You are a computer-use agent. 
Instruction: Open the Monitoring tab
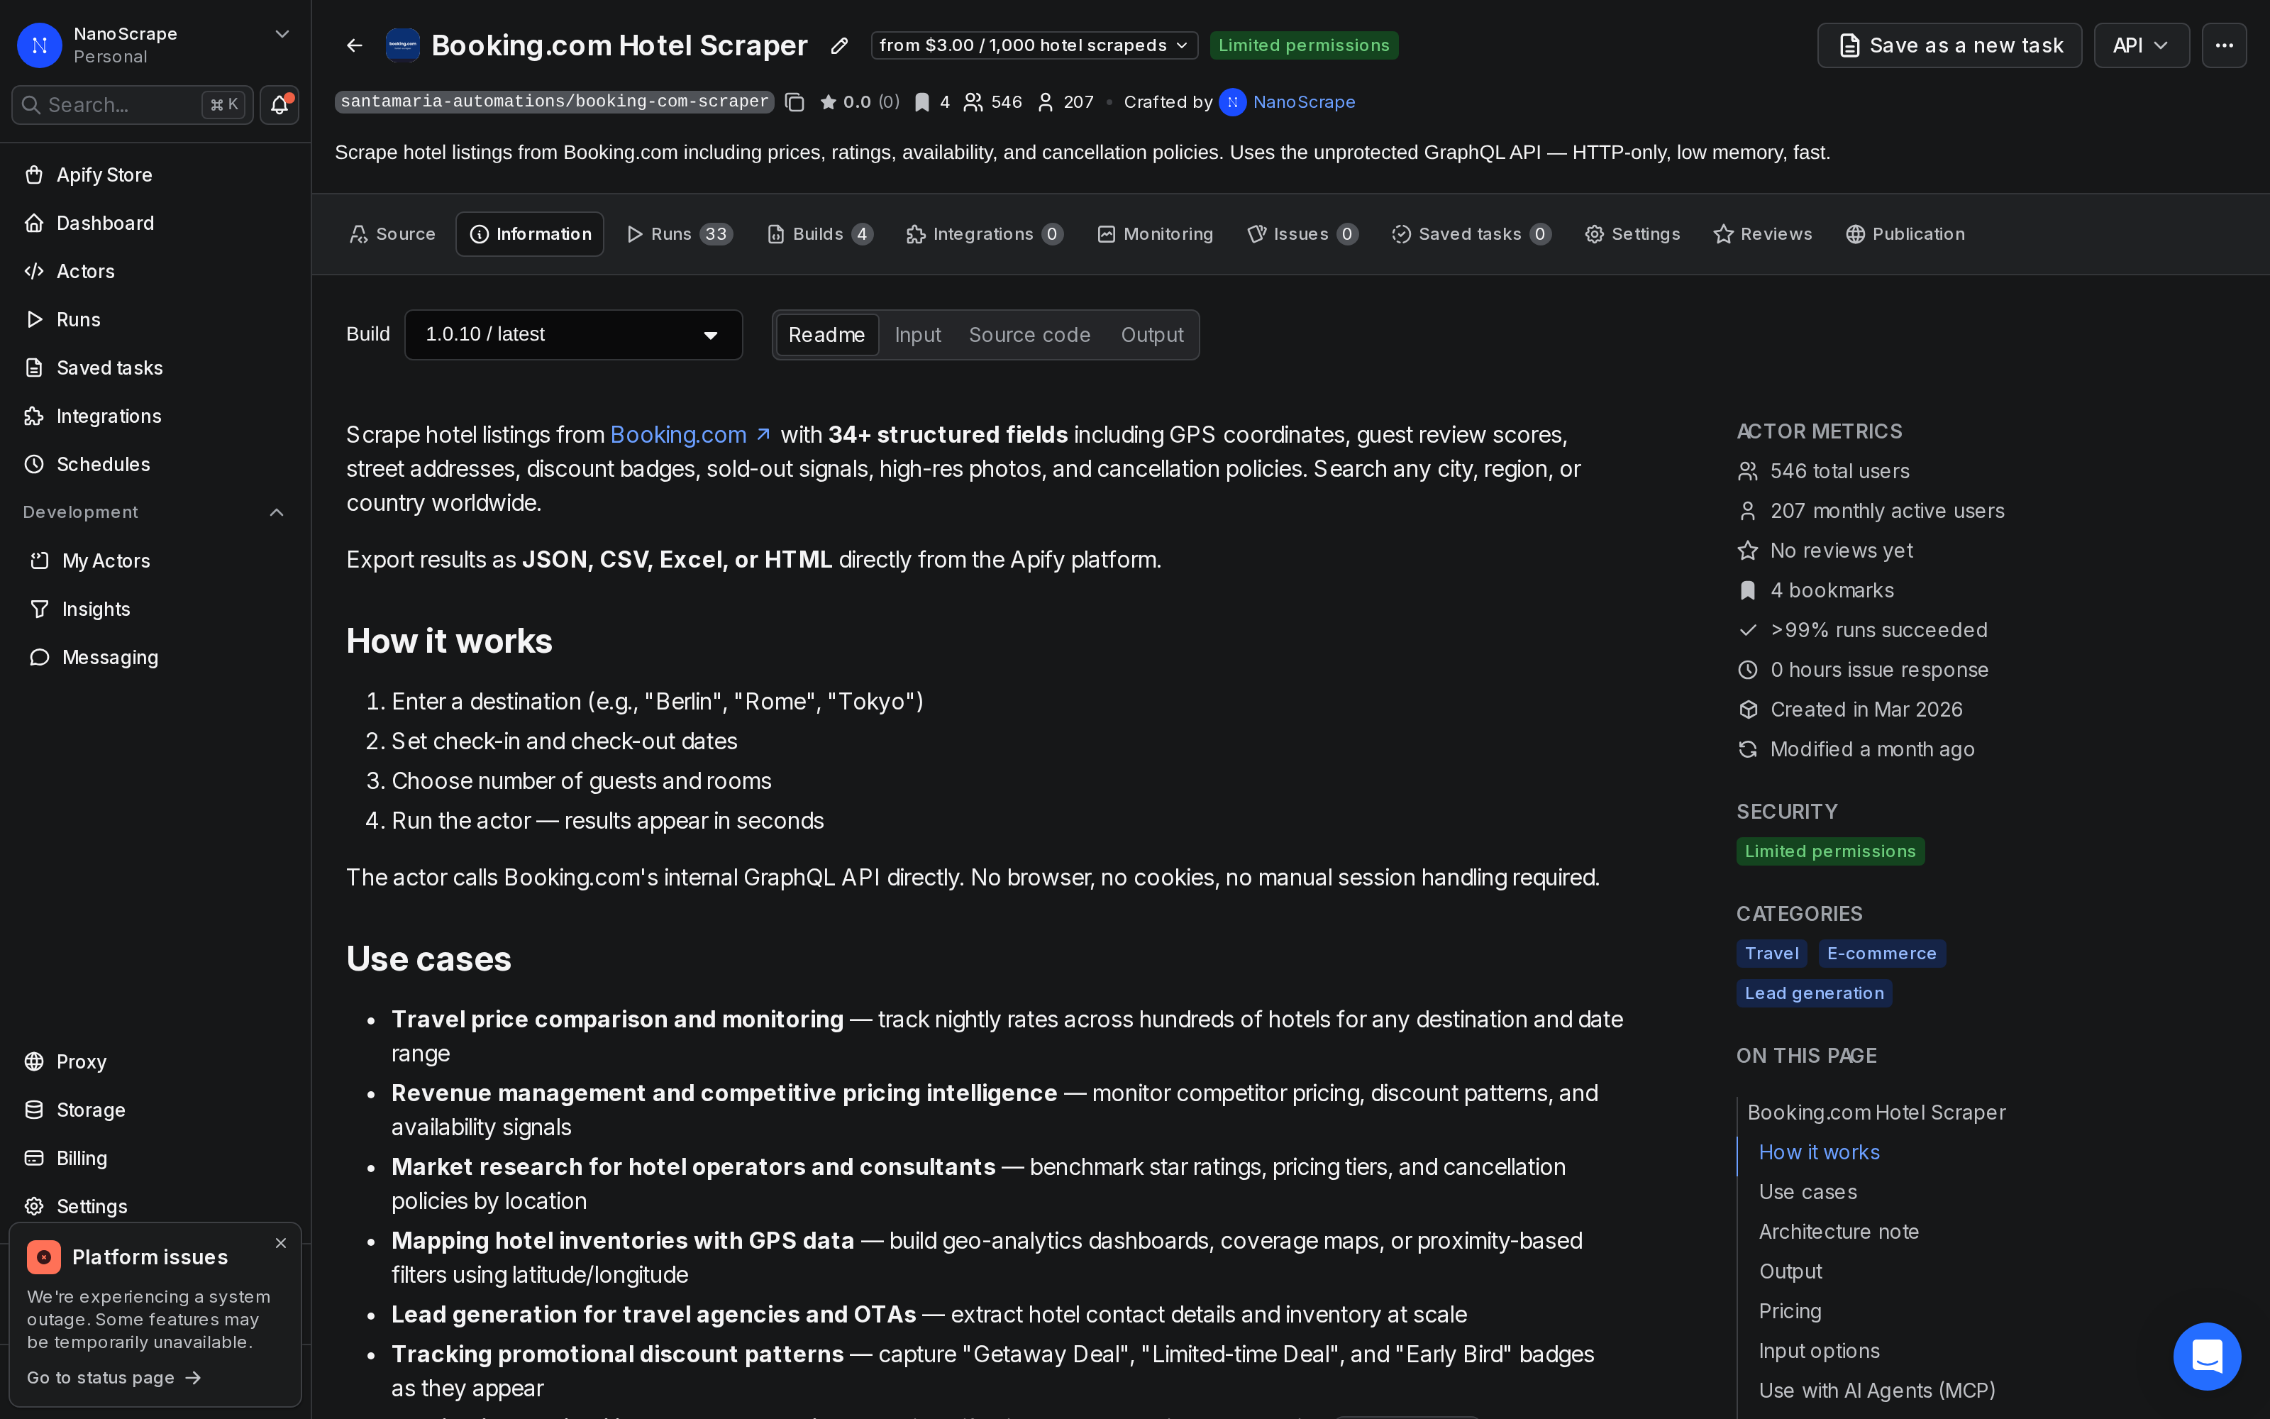(1155, 233)
